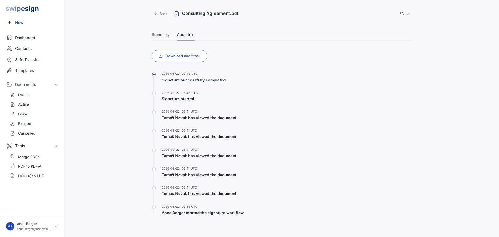Collapse the Documents section chevron
The height and width of the screenshot is (237, 499).
[56, 85]
